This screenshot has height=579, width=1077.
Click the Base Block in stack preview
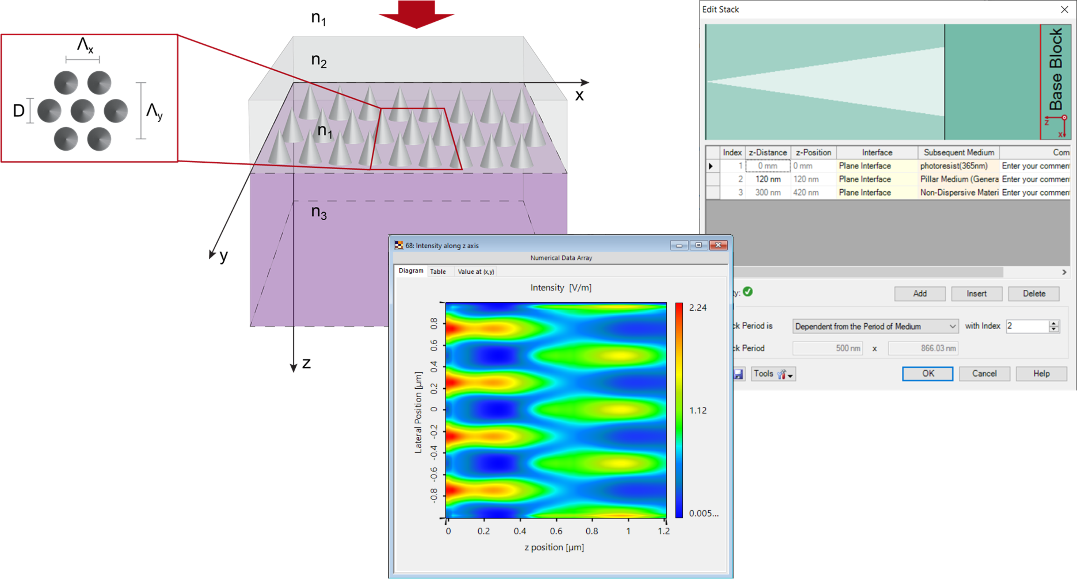(x=1055, y=81)
